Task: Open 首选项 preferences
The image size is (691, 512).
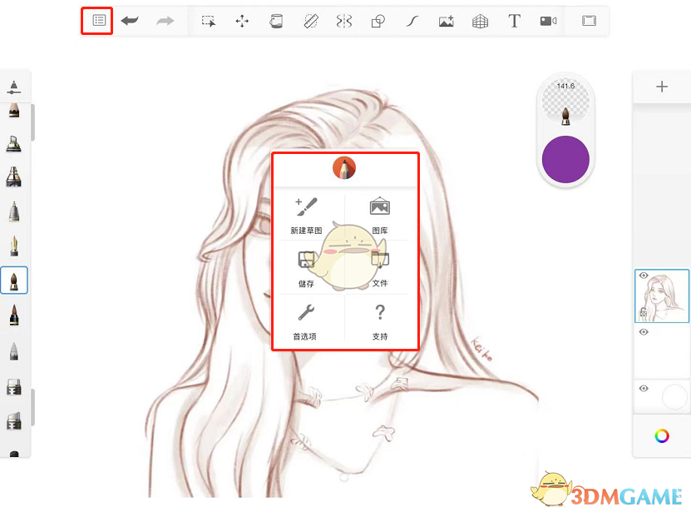Action: coord(305,321)
